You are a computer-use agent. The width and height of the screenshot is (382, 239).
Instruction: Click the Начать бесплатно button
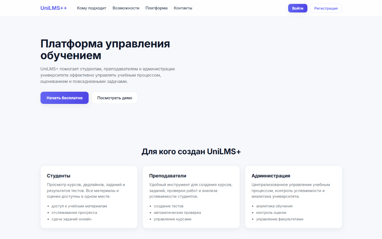pyautogui.click(x=65, y=98)
